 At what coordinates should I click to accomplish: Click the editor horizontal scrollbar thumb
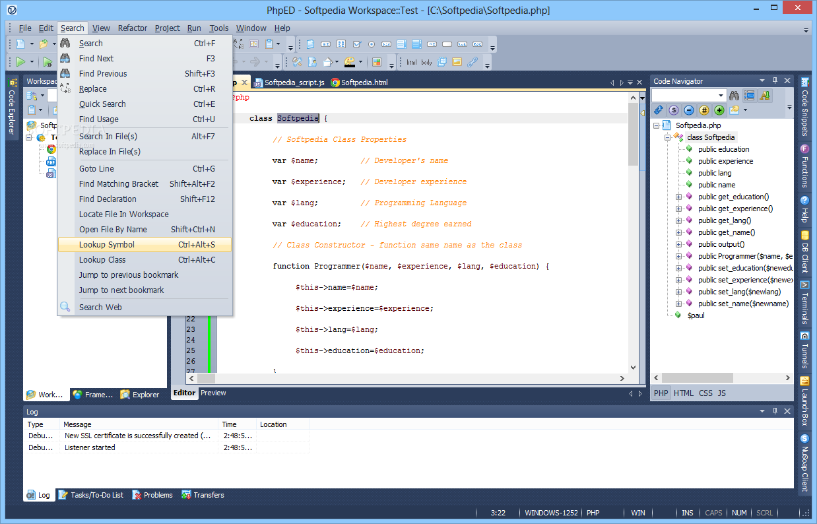click(x=206, y=378)
